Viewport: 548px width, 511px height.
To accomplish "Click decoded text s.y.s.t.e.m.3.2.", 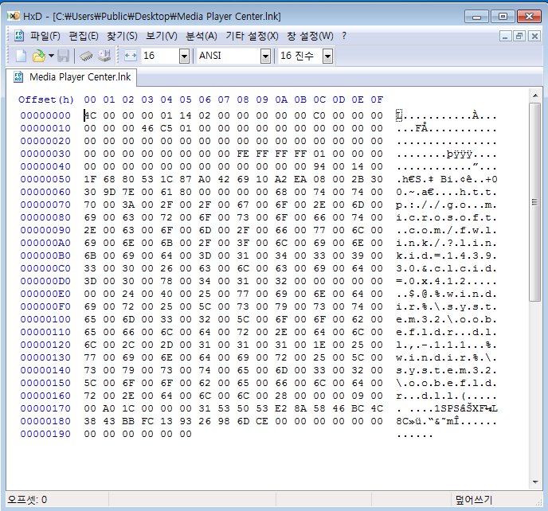I will (446, 370).
